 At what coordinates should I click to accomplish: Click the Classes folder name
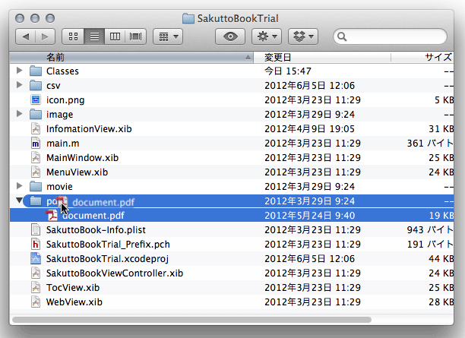[x=62, y=71]
